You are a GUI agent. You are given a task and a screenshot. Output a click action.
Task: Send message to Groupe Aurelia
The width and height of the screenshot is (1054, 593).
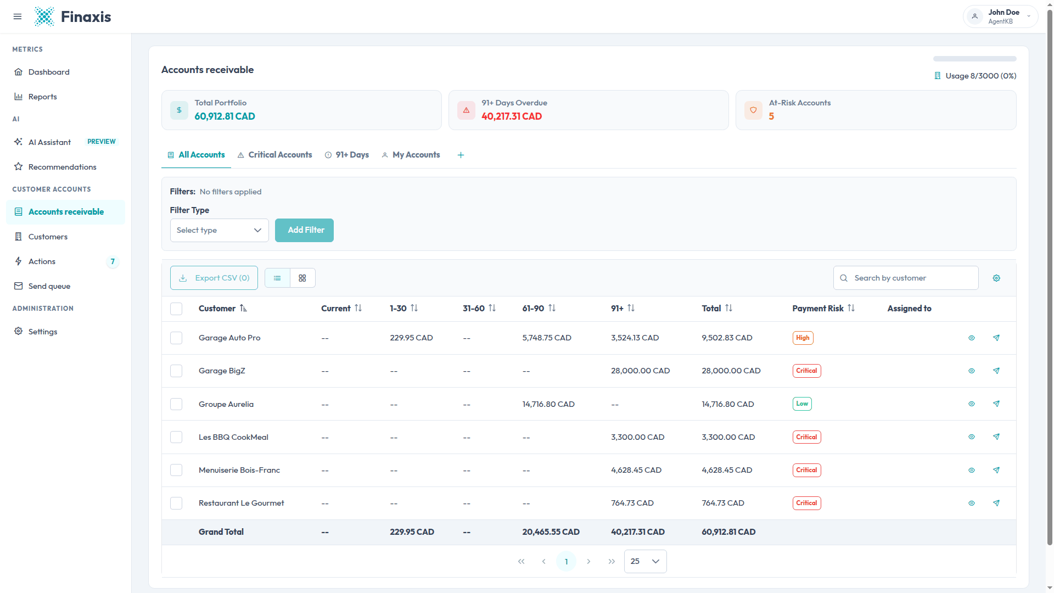996,404
